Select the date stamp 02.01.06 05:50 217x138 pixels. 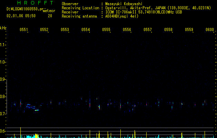(x=21, y=16)
